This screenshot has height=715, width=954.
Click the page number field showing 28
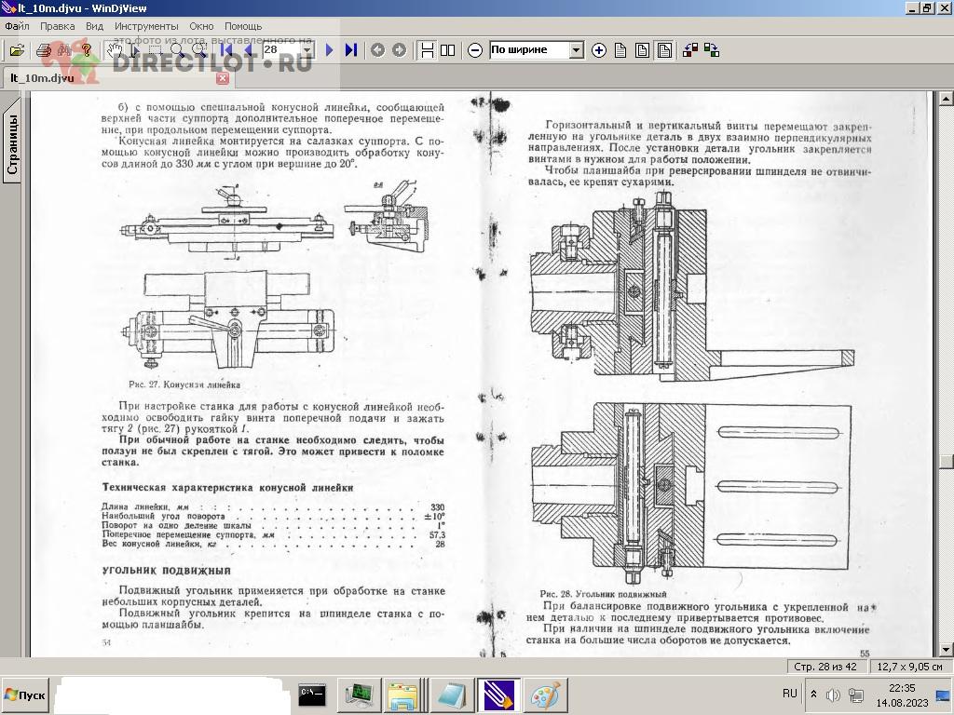pos(281,50)
